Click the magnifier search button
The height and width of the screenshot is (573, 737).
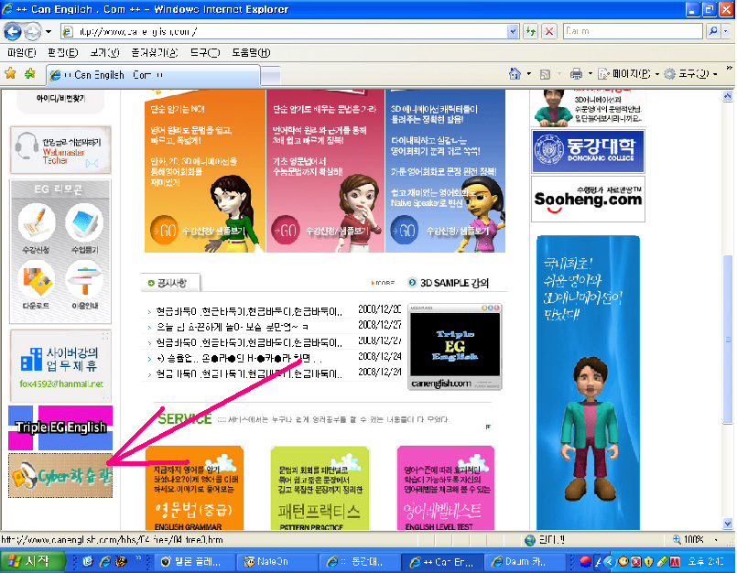click(x=713, y=31)
